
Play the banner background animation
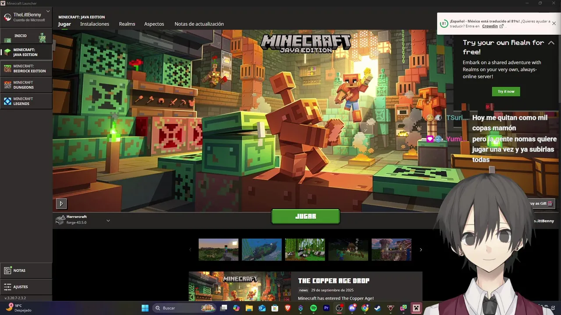[61, 203]
